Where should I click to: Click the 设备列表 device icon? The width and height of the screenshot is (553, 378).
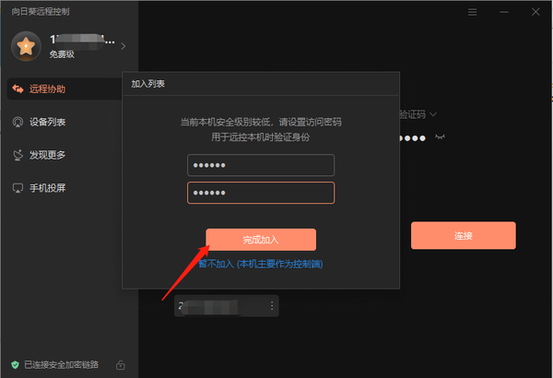[x=18, y=122]
